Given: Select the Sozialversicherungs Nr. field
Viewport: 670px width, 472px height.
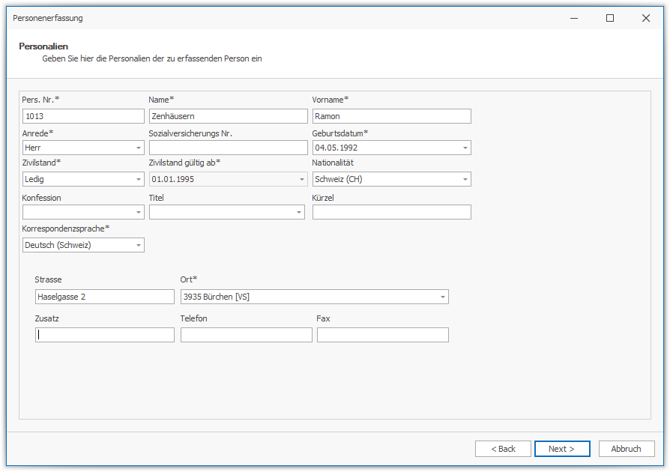Looking at the screenshot, I should [228, 148].
